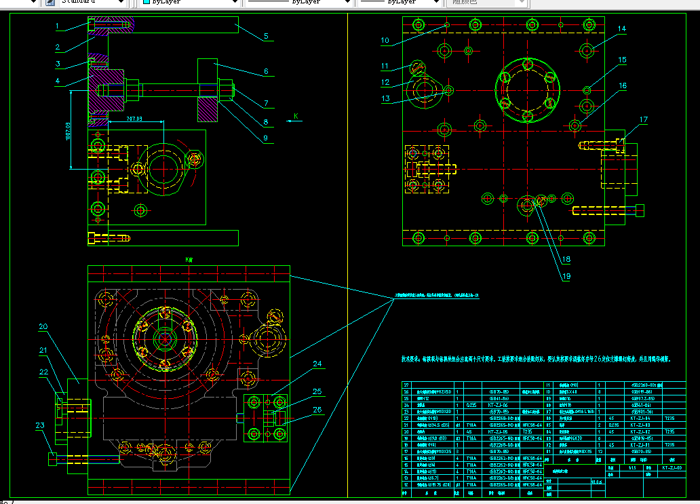Select part balloon number 10
Image resolution: width=700 pixels, height=504 pixels.
click(x=385, y=40)
